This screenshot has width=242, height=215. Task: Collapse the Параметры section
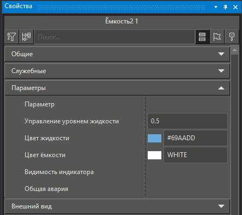pos(117,88)
